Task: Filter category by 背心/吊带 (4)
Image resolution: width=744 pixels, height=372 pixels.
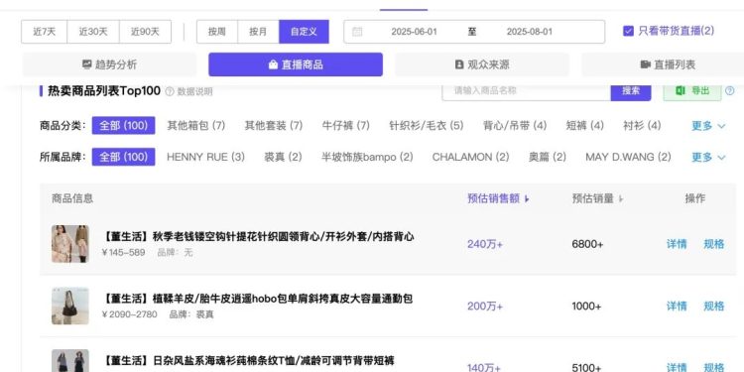Action: coord(515,126)
